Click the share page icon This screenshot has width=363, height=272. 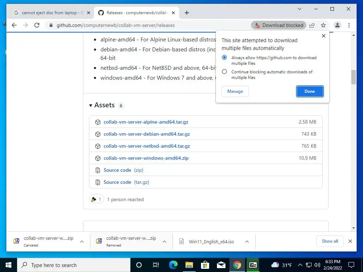(312, 25)
